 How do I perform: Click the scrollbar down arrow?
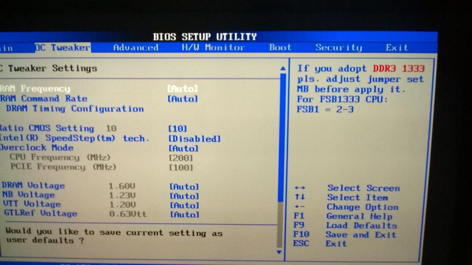click(x=280, y=252)
